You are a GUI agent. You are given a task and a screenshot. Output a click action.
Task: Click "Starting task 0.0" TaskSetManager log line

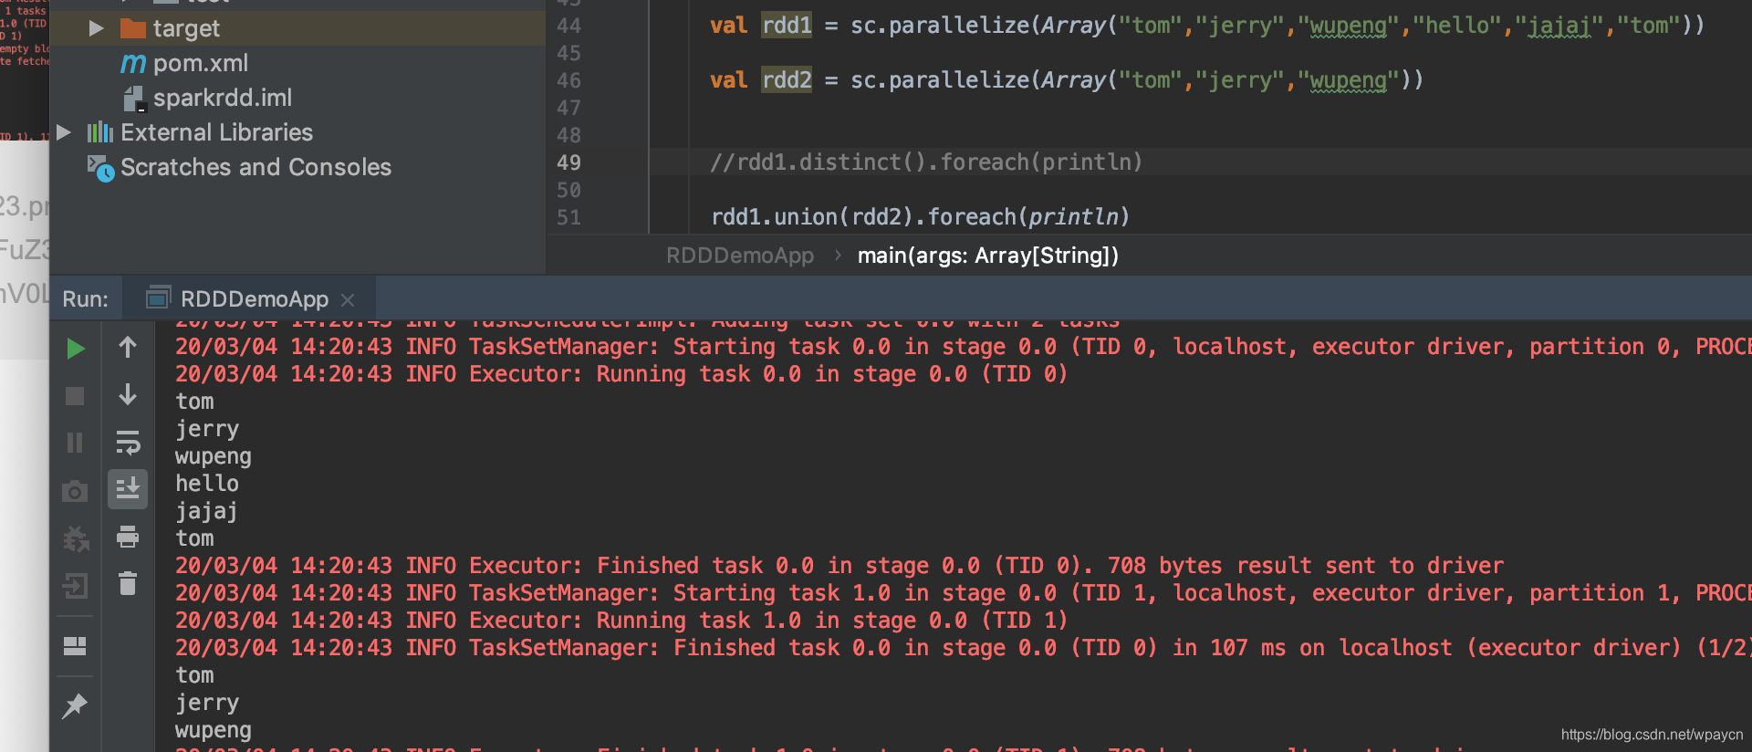tap(963, 347)
